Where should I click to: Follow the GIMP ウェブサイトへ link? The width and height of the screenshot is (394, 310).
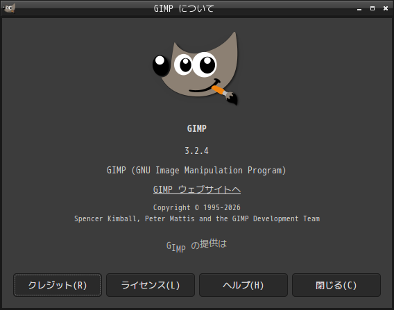point(197,189)
